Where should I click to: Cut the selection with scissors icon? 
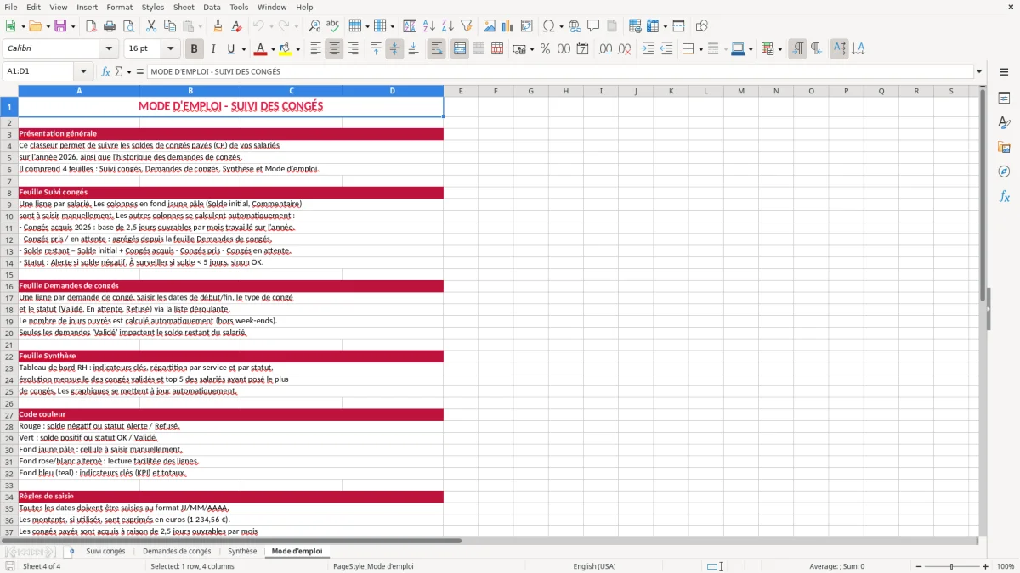pos(151,26)
